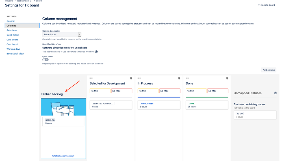Delete the Done column
This screenshot has width=282, height=161.
pos(227,78)
